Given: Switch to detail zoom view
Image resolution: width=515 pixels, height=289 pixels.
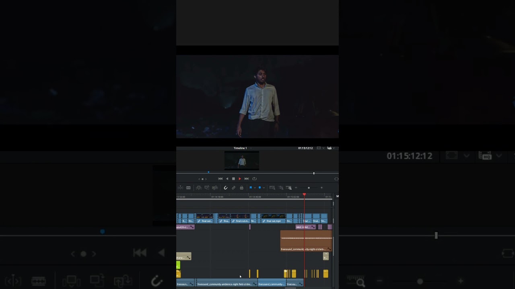Looking at the screenshot, I should pyautogui.click(x=281, y=188).
